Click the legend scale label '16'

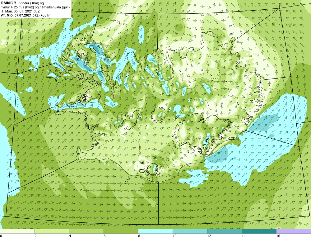pyautogui.click(x=278, y=236)
